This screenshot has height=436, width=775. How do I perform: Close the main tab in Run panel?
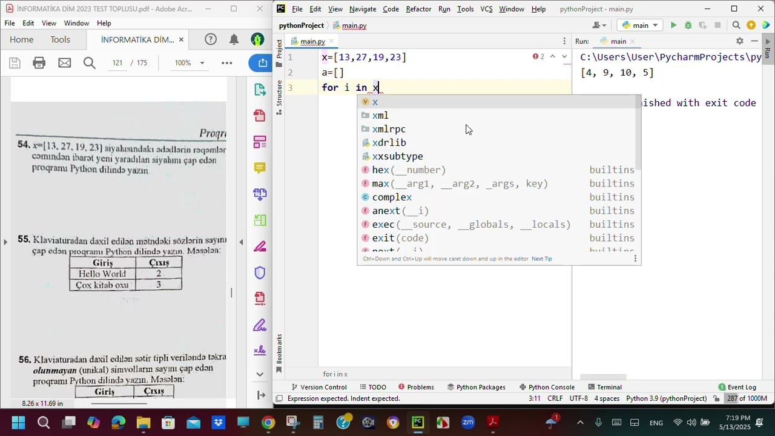(633, 42)
